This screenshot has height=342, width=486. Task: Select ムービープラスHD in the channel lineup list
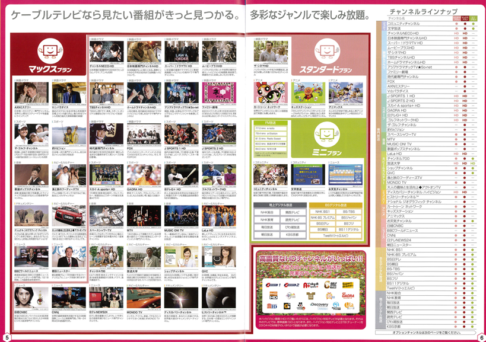click(x=401, y=47)
